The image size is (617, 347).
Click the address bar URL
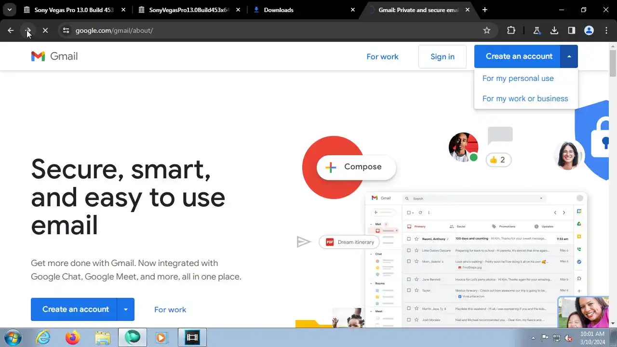click(x=114, y=30)
